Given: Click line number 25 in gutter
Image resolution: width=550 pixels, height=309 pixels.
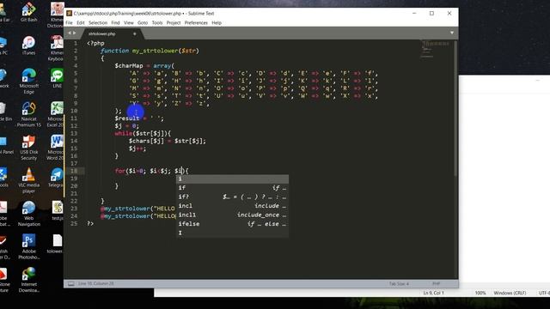Looking at the screenshot, I should click(74, 223).
